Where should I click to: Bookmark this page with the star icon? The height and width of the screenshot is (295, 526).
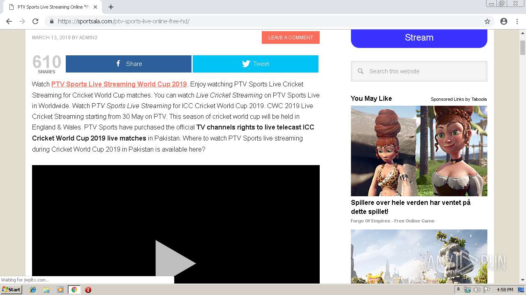(487, 21)
